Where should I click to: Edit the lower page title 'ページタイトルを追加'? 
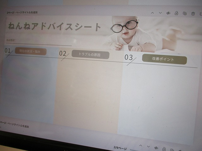point(18,125)
